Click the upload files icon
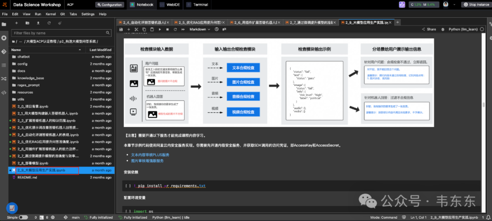This screenshot has width=492, height=221. pyautogui.click(x=38, y=23)
